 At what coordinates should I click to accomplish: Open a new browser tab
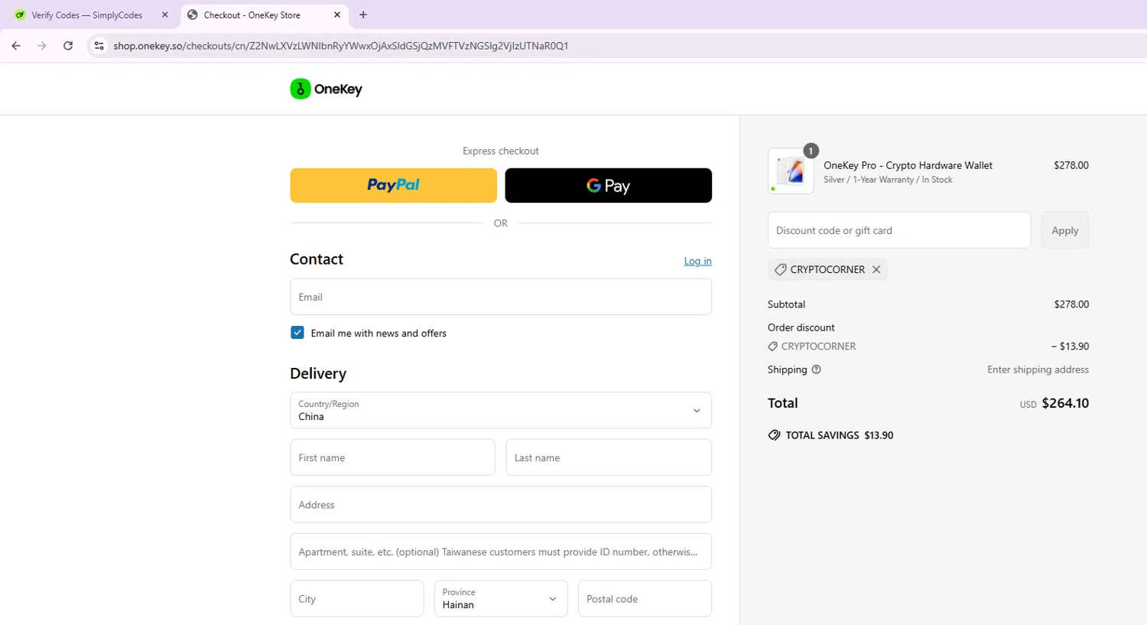(x=363, y=15)
